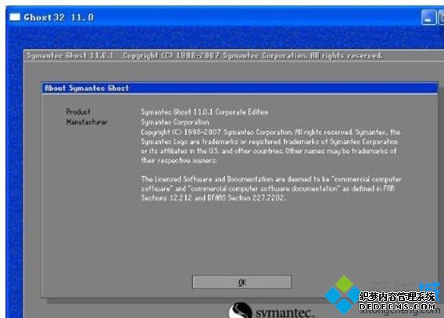Click the 'About Symantec Ghost' dialog title
The width and height of the screenshot is (444, 318).
pyautogui.click(x=87, y=88)
